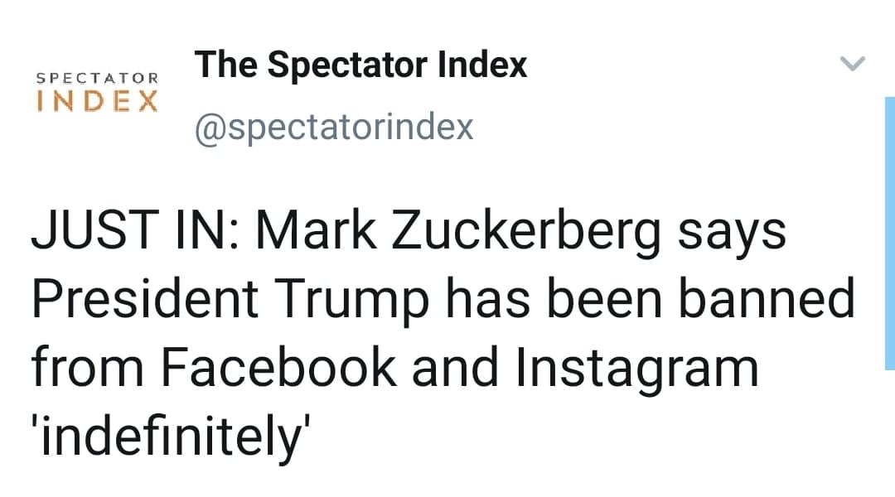Click the word Facebook in tweet body

click(278, 368)
